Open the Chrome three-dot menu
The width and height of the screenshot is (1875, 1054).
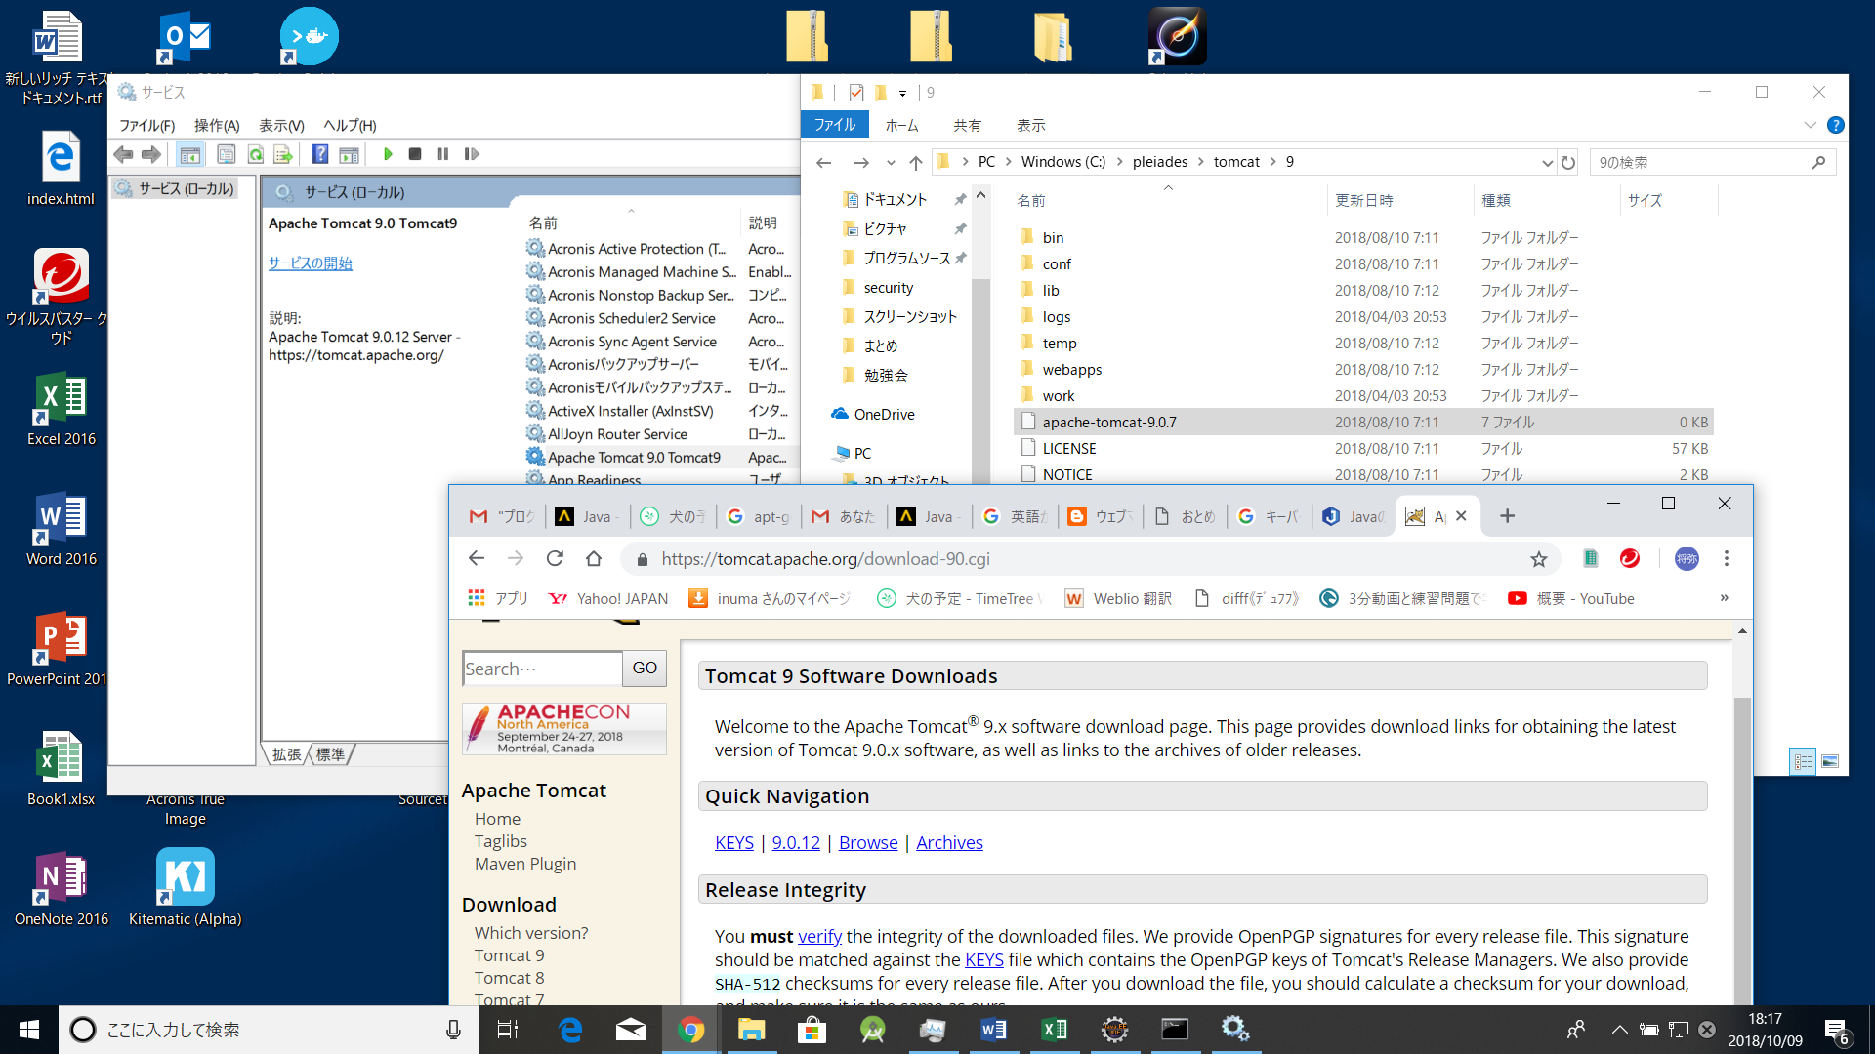click(x=1727, y=558)
